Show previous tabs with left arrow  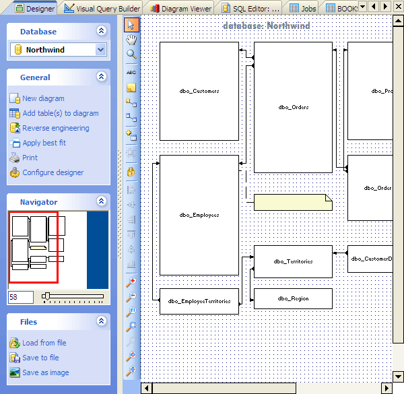(x=374, y=7)
